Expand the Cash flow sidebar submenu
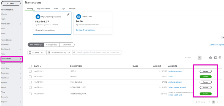The image size is (224, 106). (x=20, y=68)
